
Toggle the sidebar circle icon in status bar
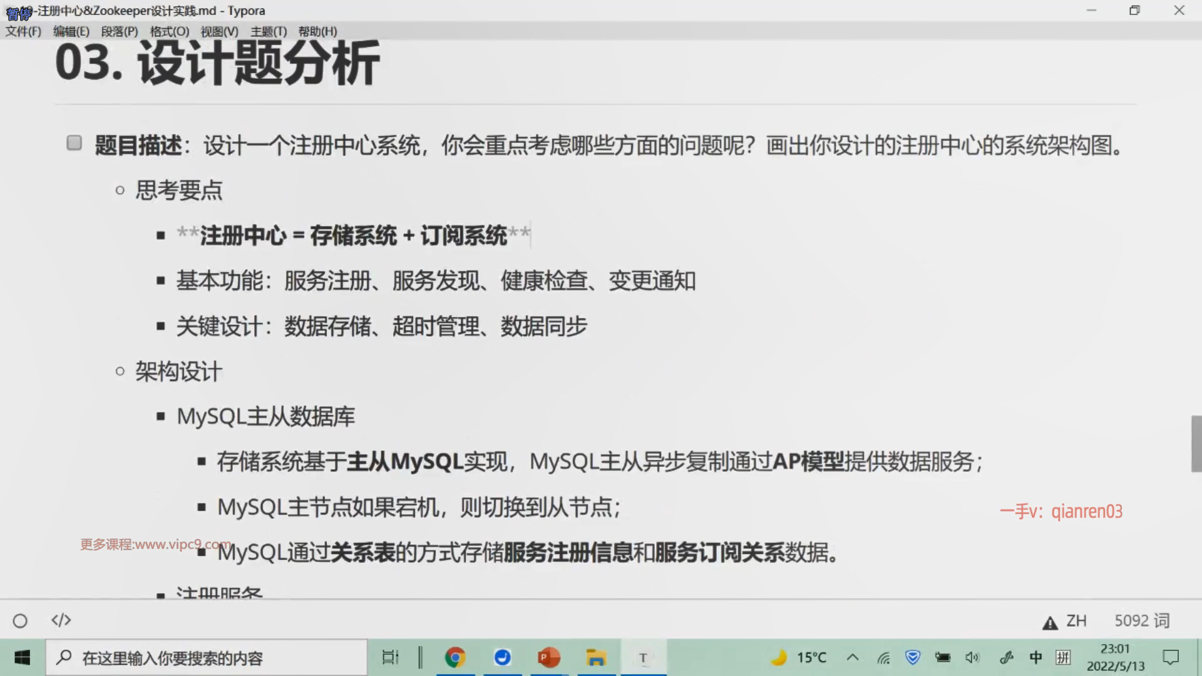pos(20,620)
